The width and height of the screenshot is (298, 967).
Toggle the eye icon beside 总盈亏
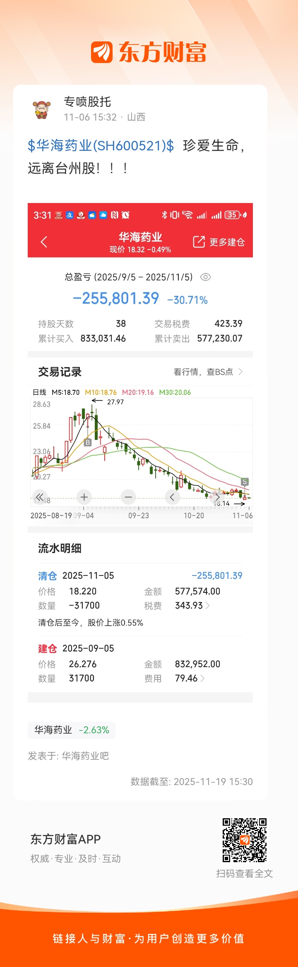(x=205, y=277)
